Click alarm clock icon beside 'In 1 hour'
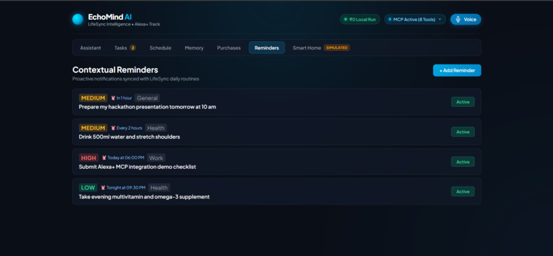The width and height of the screenshot is (553, 256). click(x=113, y=98)
